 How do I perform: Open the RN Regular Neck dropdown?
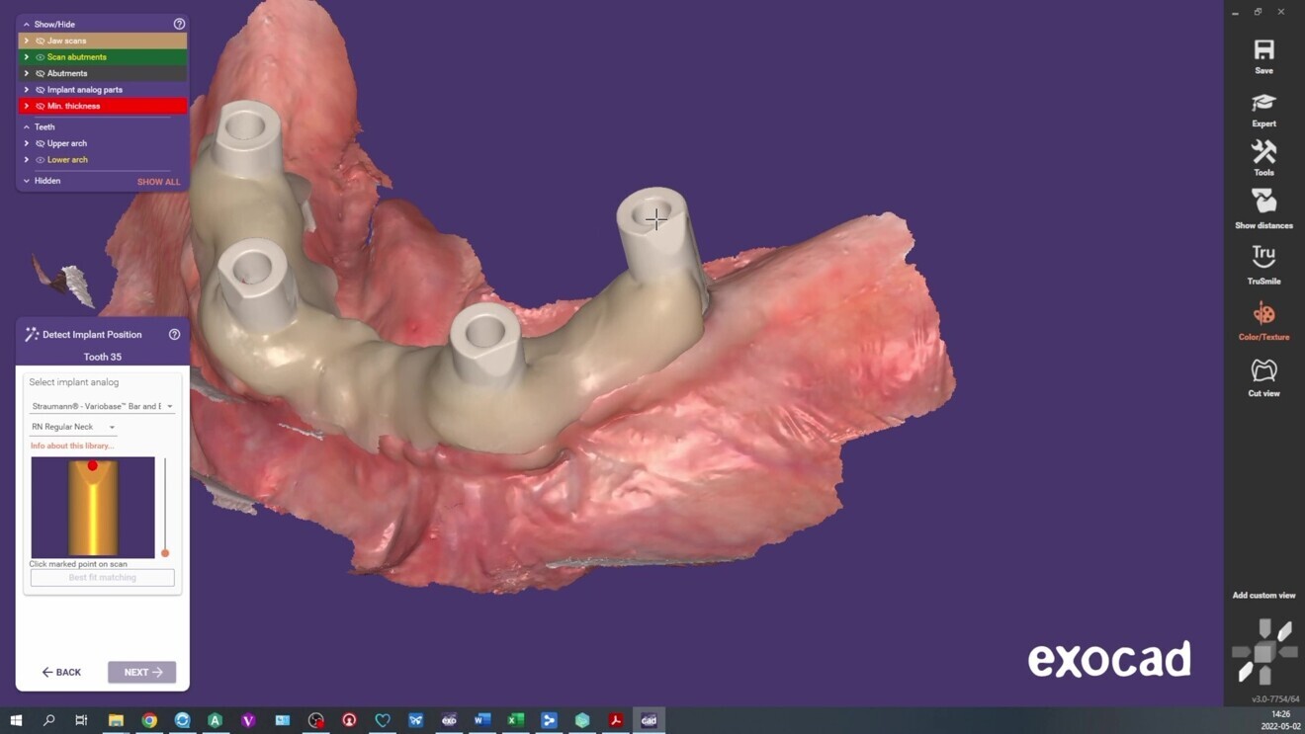coord(72,427)
